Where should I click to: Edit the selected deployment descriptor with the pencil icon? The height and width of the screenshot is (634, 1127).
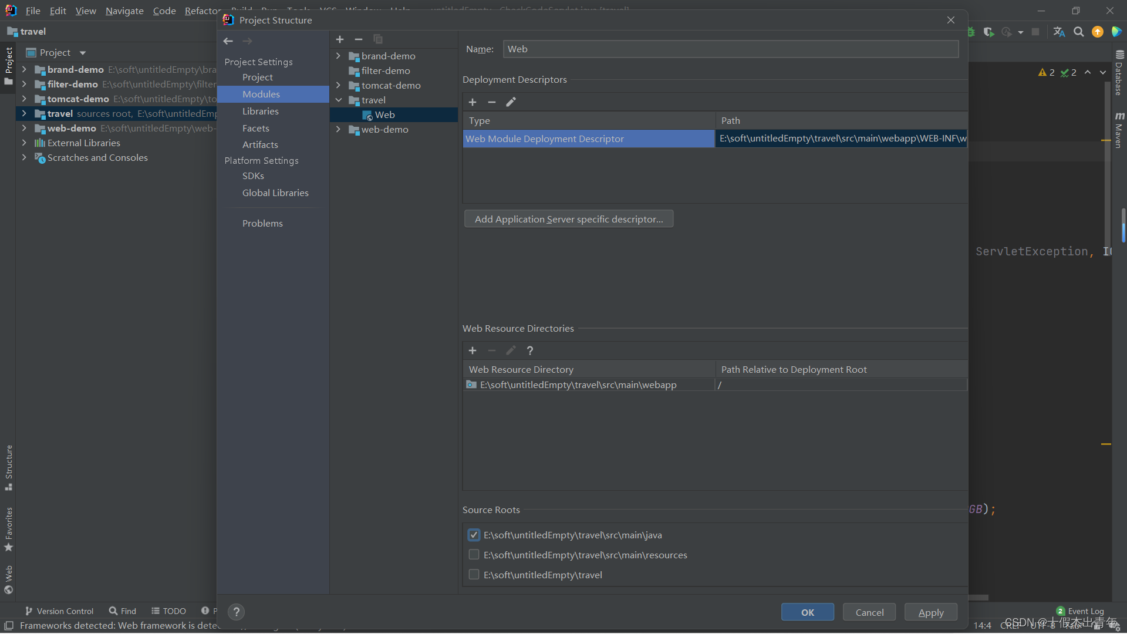(511, 102)
